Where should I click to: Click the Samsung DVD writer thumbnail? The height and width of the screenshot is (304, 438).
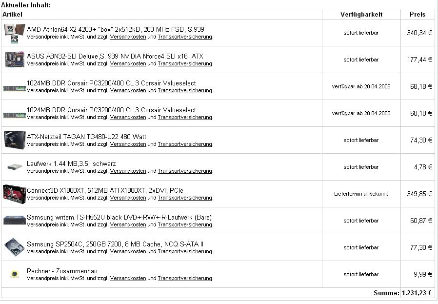(x=15, y=220)
